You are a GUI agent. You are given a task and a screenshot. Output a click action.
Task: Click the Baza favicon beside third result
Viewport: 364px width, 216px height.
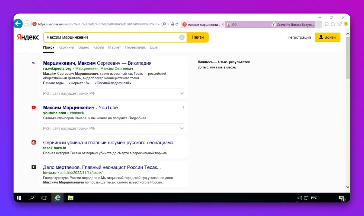pyautogui.click(x=34, y=142)
